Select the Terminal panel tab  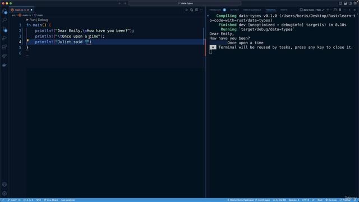click(x=270, y=10)
